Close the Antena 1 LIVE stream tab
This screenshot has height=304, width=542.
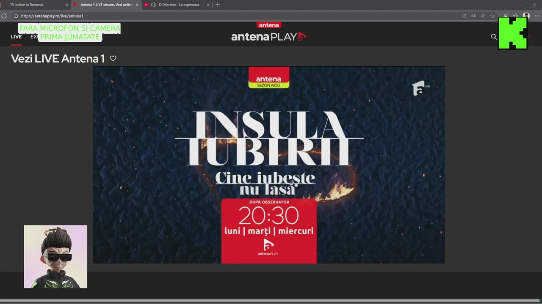[137, 5]
